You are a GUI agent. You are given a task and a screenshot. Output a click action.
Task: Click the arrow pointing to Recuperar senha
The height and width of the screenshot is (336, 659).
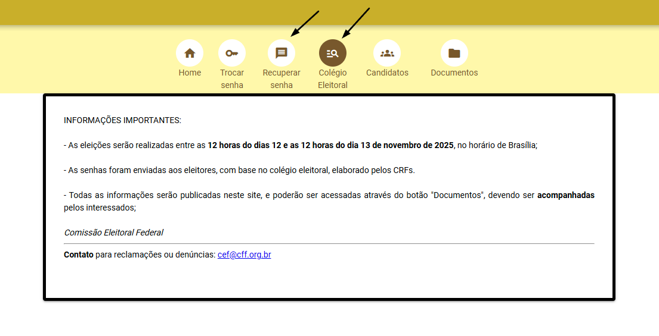click(x=304, y=23)
